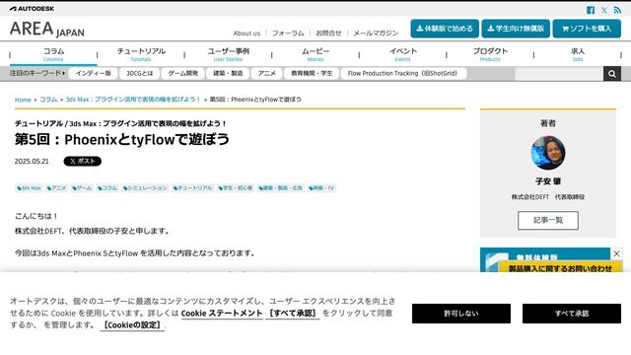Screen dimensions: 631x355
Task: Click the author's profile photo
Action: tap(548, 153)
